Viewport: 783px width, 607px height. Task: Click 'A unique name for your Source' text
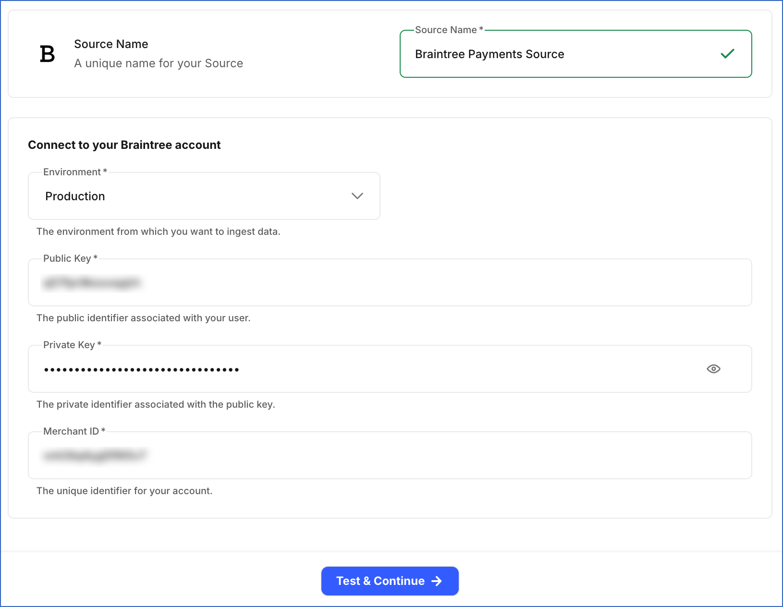159,63
